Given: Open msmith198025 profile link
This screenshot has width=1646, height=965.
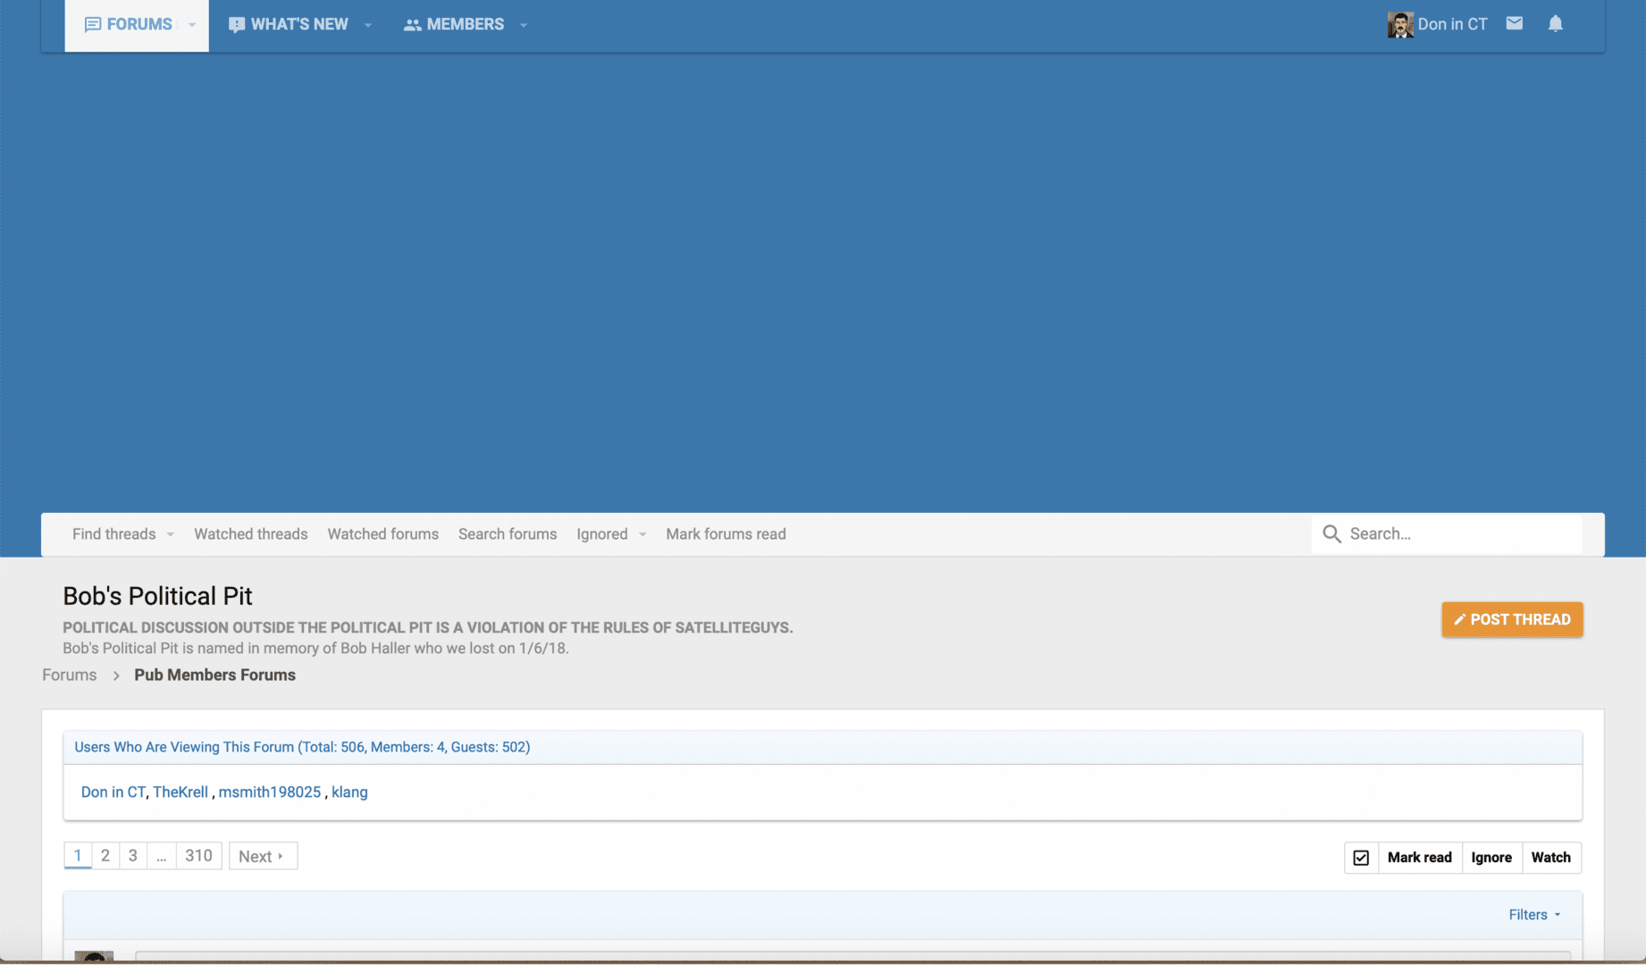Looking at the screenshot, I should point(270,792).
